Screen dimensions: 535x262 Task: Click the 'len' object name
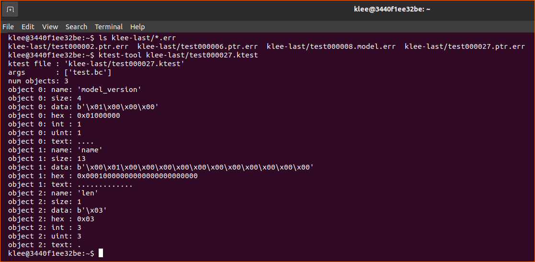click(89, 193)
